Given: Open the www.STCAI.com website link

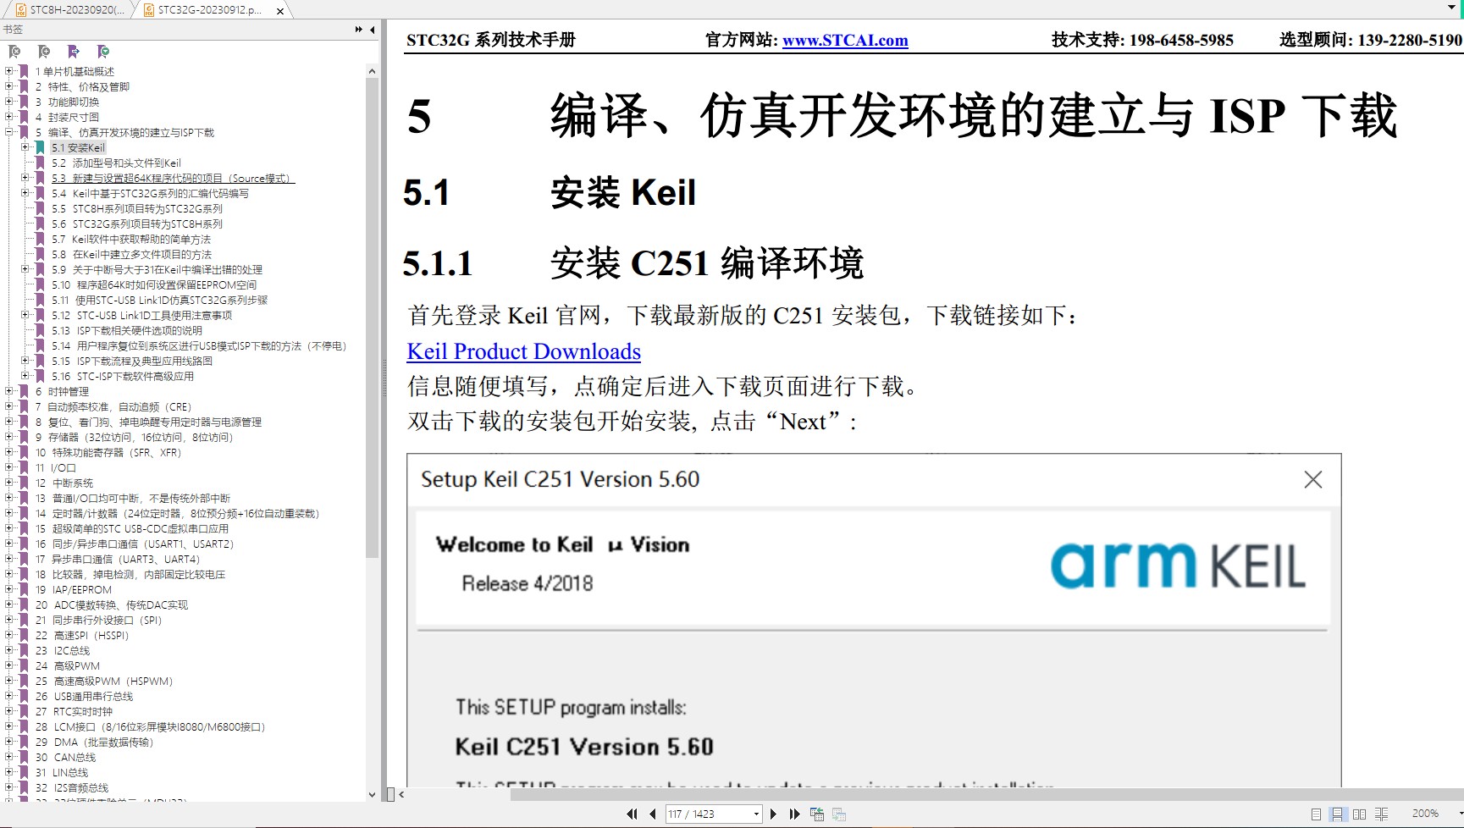Looking at the screenshot, I should (845, 40).
